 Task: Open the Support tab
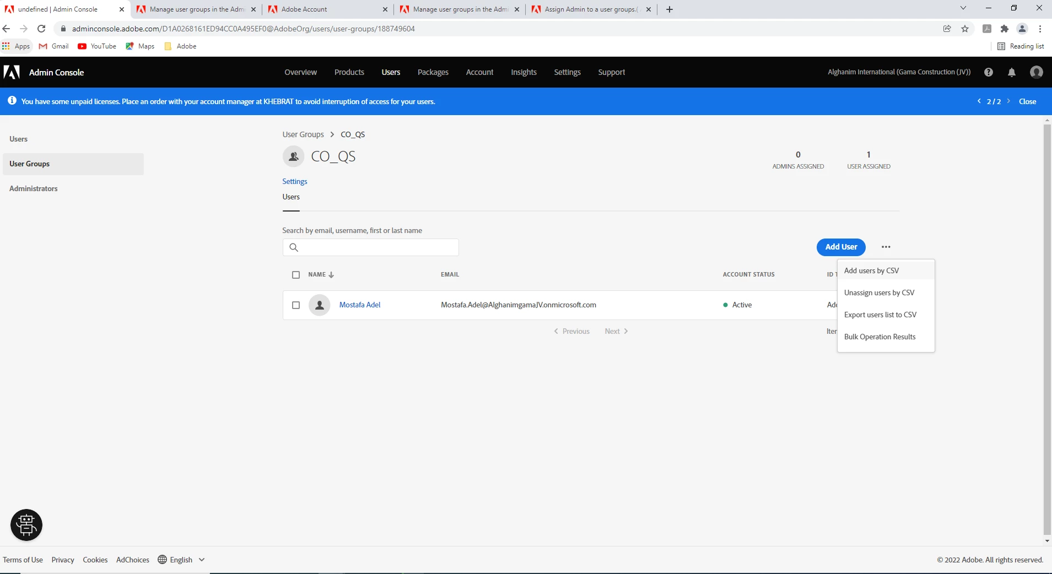(612, 72)
